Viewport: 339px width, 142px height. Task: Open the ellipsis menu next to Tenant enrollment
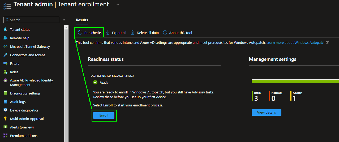point(117,5)
